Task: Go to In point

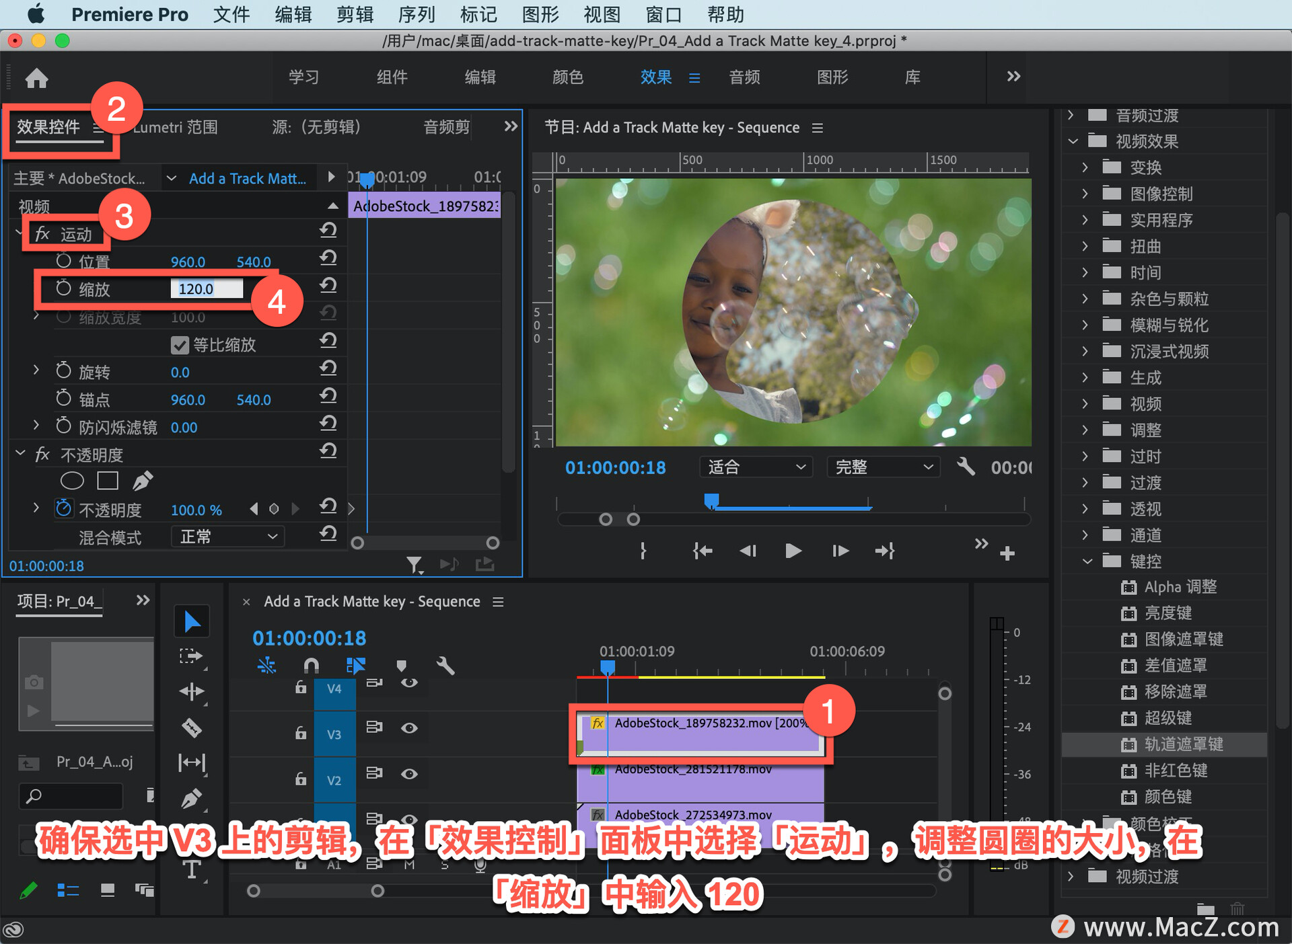Action: (703, 551)
